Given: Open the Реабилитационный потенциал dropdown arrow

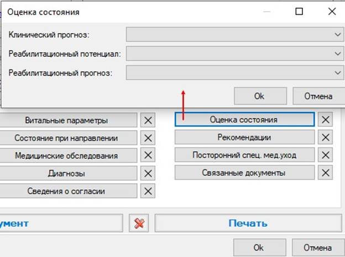Looking at the screenshot, I should coord(337,53).
